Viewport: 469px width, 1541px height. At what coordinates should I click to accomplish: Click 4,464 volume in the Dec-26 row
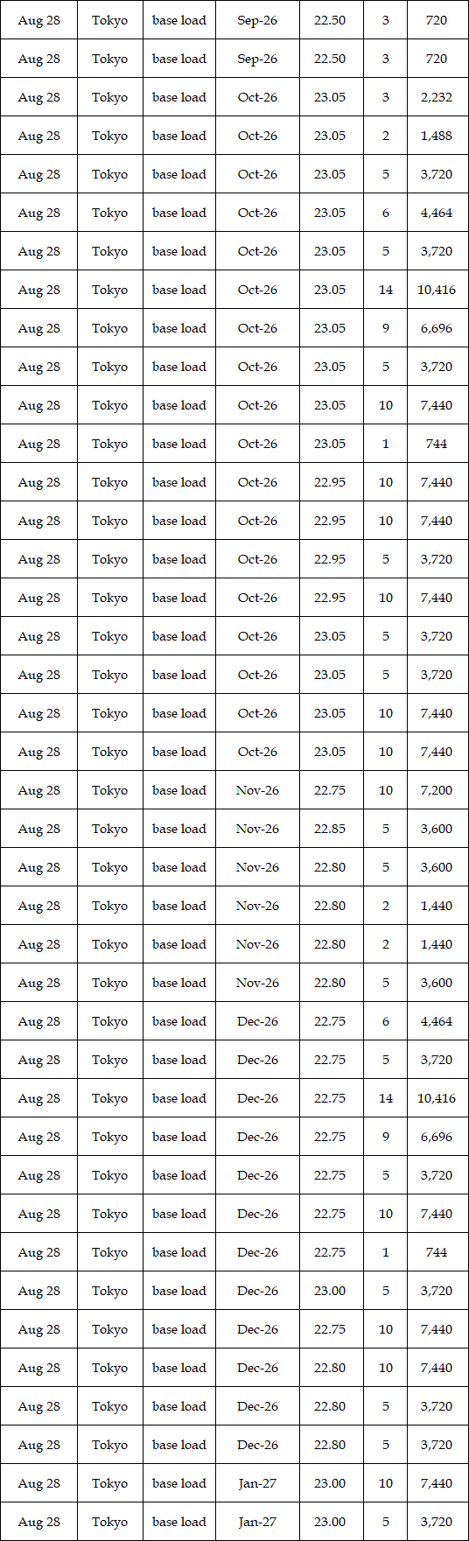point(437,1021)
